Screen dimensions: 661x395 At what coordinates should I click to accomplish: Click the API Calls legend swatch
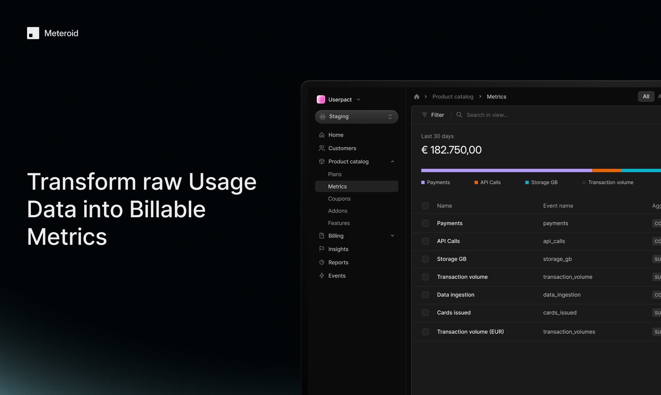(x=476, y=183)
